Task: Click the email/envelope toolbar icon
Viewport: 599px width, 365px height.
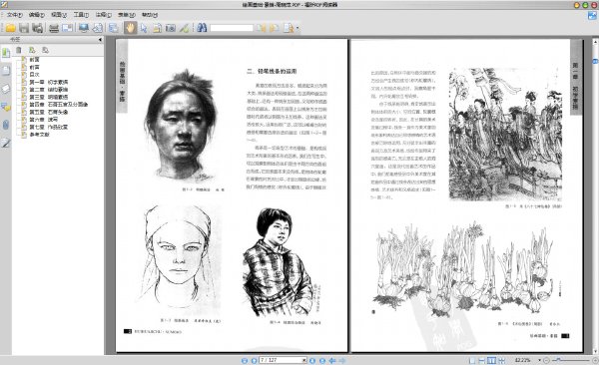Action: [67, 28]
